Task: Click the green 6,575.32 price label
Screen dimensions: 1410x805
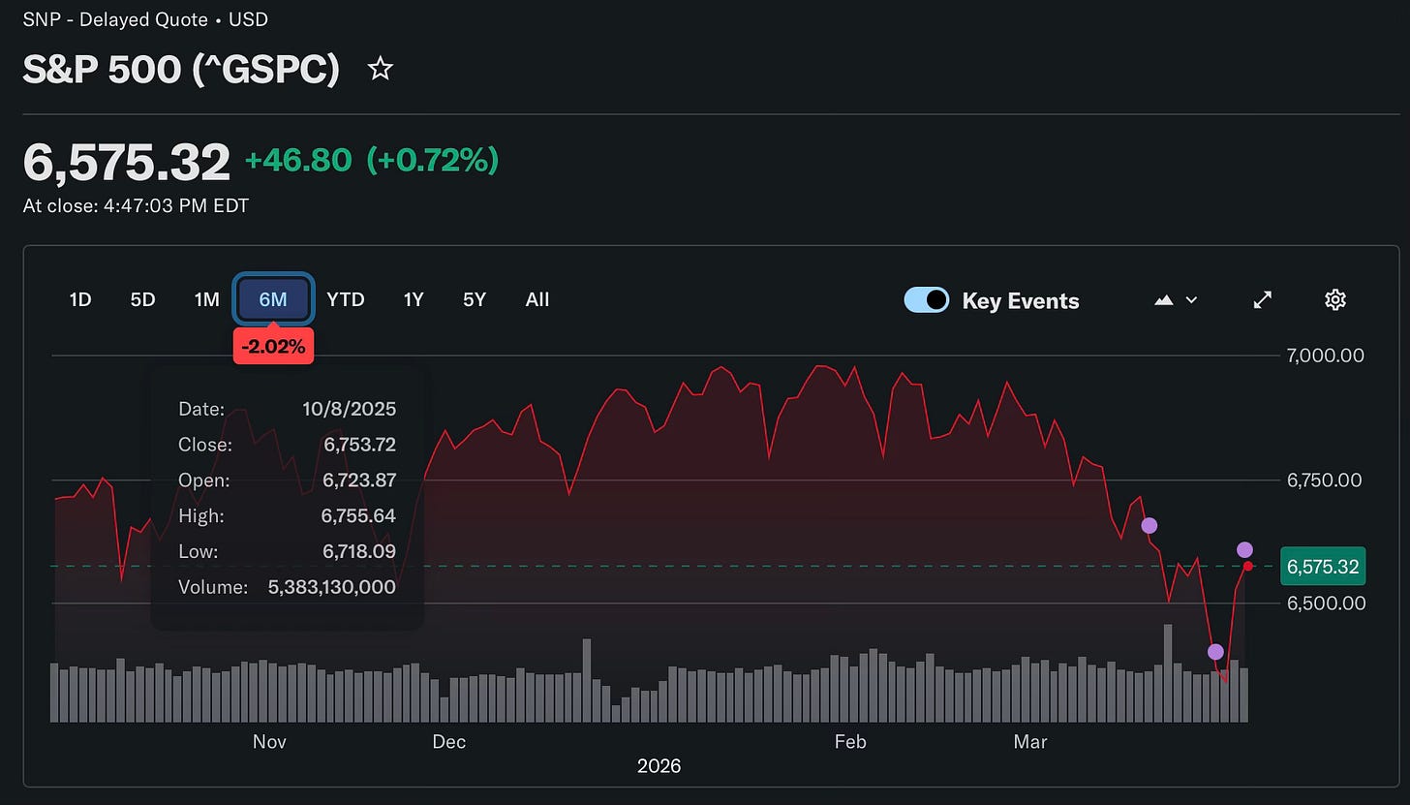Action: tap(1322, 566)
